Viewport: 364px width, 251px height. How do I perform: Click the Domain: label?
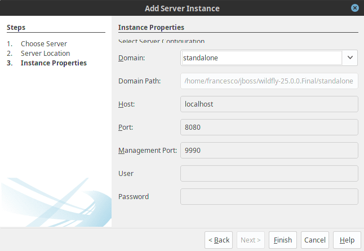point(132,58)
